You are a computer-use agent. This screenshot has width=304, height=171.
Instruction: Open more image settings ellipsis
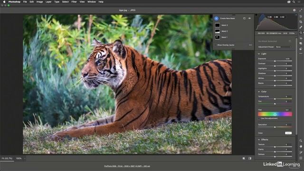[x=301, y=54]
